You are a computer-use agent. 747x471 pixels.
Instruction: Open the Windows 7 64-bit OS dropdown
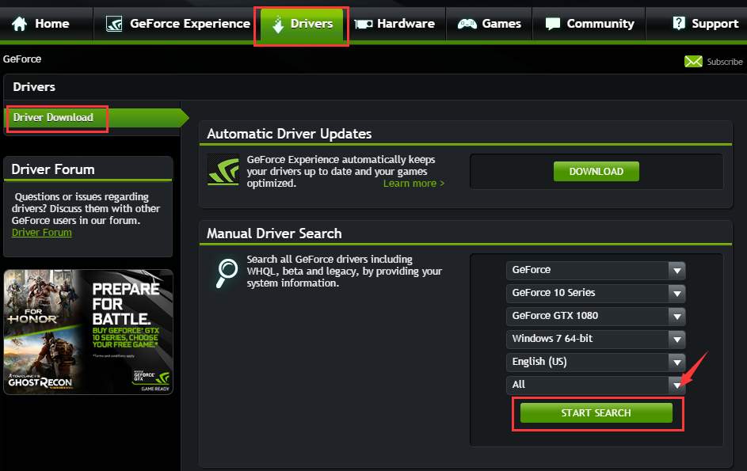[596, 339]
